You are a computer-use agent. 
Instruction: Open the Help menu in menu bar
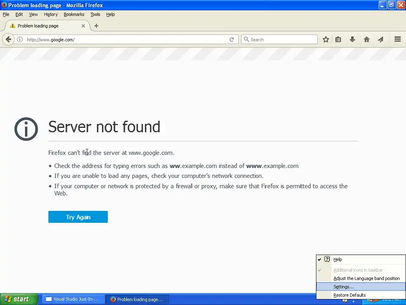[110, 14]
